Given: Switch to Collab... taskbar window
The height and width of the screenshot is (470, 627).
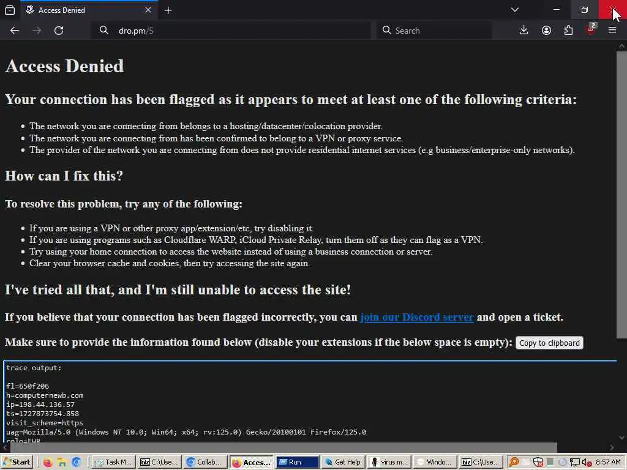Looking at the screenshot, I should [x=206, y=462].
